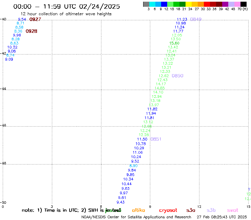
Task: Click the wave height value 10.34
Action: pos(128,179)
